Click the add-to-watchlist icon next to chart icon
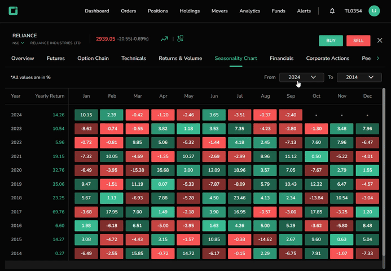Image resolution: width=391 pixels, height=271 pixels. click(181, 39)
